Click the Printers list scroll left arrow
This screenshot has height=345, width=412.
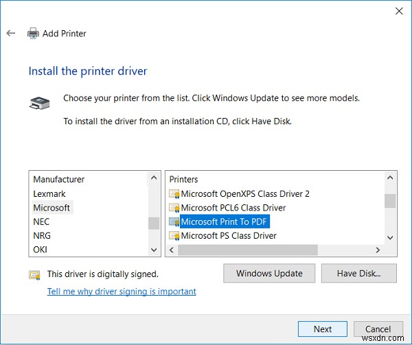[x=172, y=250]
